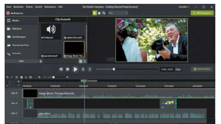The height and width of the screenshot is (124, 221).
Task: Click the playback timecode display
Action: click(x=167, y=69)
